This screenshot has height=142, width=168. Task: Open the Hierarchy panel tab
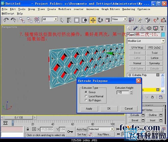click(142, 28)
